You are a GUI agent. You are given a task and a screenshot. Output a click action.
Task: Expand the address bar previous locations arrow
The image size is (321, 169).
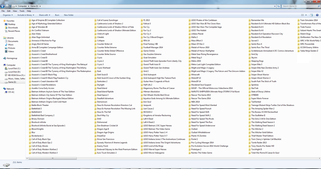pos(274,6)
